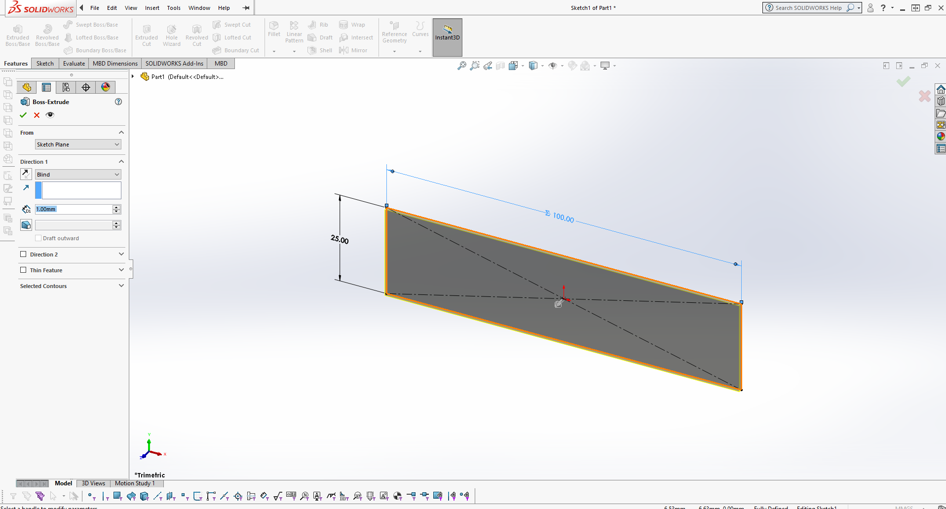The height and width of the screenshot is (509, 946).
Task: Open Boss-Extrude help question mark
Action: [x=118, y=102]
